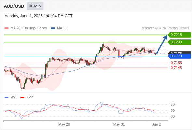The image size is (192, 130).
Task: Click the 'Research © 2026 Trading Central' credit
Action: (165, 28)
